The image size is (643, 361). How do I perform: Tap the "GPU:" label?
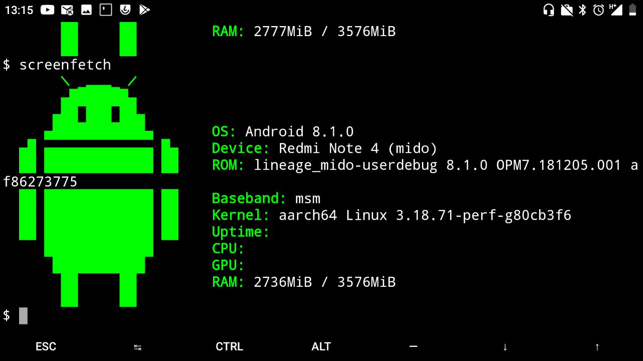(228, 265)
